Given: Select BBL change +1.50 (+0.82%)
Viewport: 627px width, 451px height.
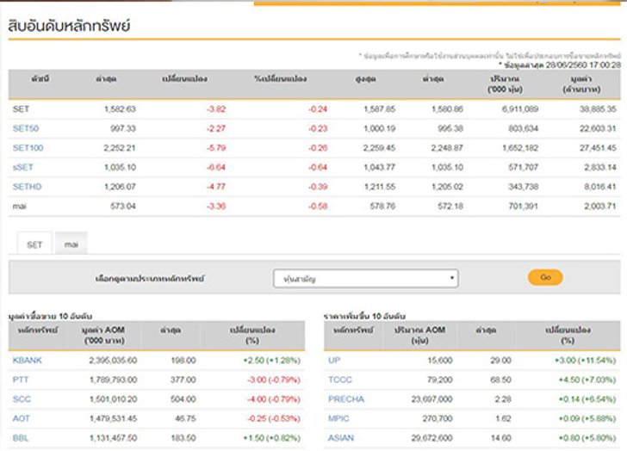Looking at the screenshot, I should 272,438.
